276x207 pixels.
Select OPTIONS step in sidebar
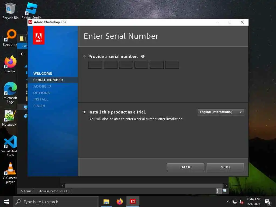pos(42,93)
